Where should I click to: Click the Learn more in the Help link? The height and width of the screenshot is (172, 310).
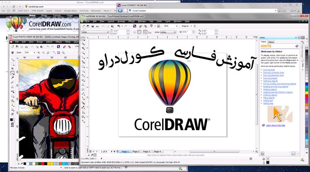click(275, 126)
